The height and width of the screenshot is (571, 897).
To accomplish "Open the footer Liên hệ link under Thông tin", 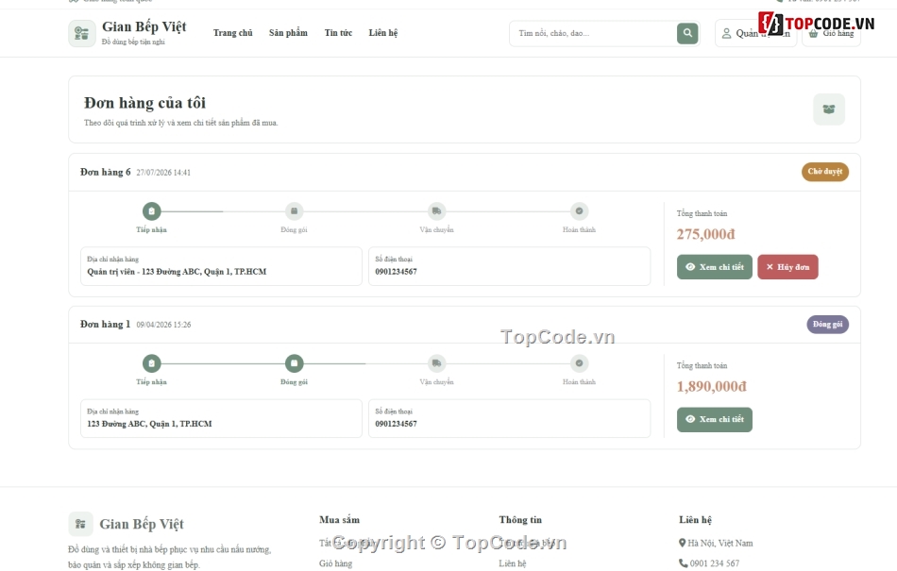I will click(x=513, y=563).
